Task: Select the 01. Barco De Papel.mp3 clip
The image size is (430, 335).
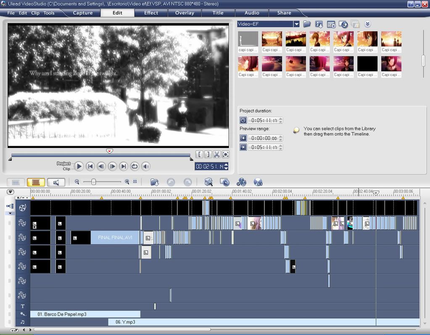Action: click(84, 314)
